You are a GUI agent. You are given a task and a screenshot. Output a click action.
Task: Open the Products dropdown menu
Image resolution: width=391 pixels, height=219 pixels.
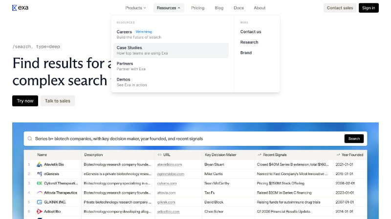[x=135, y=8]
